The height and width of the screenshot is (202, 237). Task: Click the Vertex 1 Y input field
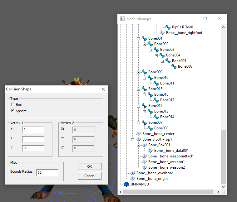click(x=33, y=139)
